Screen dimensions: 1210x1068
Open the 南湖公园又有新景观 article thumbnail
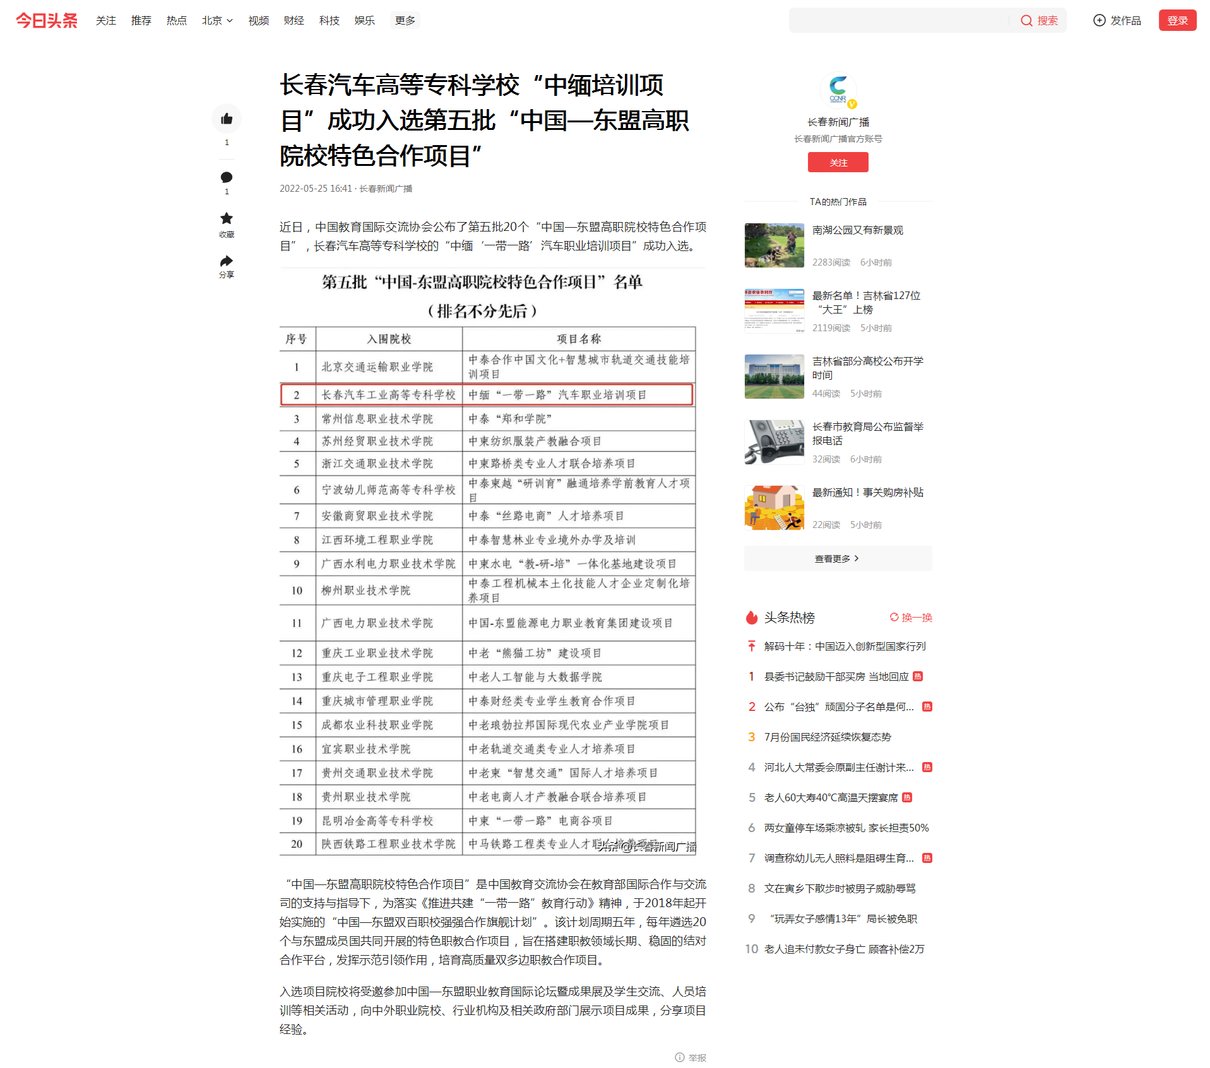click(x=774, y=245)
